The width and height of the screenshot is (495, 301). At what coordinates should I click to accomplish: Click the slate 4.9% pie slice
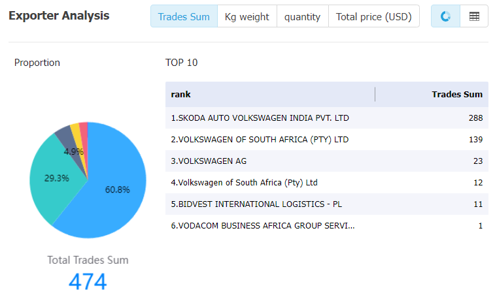click(x=68, y=138)
